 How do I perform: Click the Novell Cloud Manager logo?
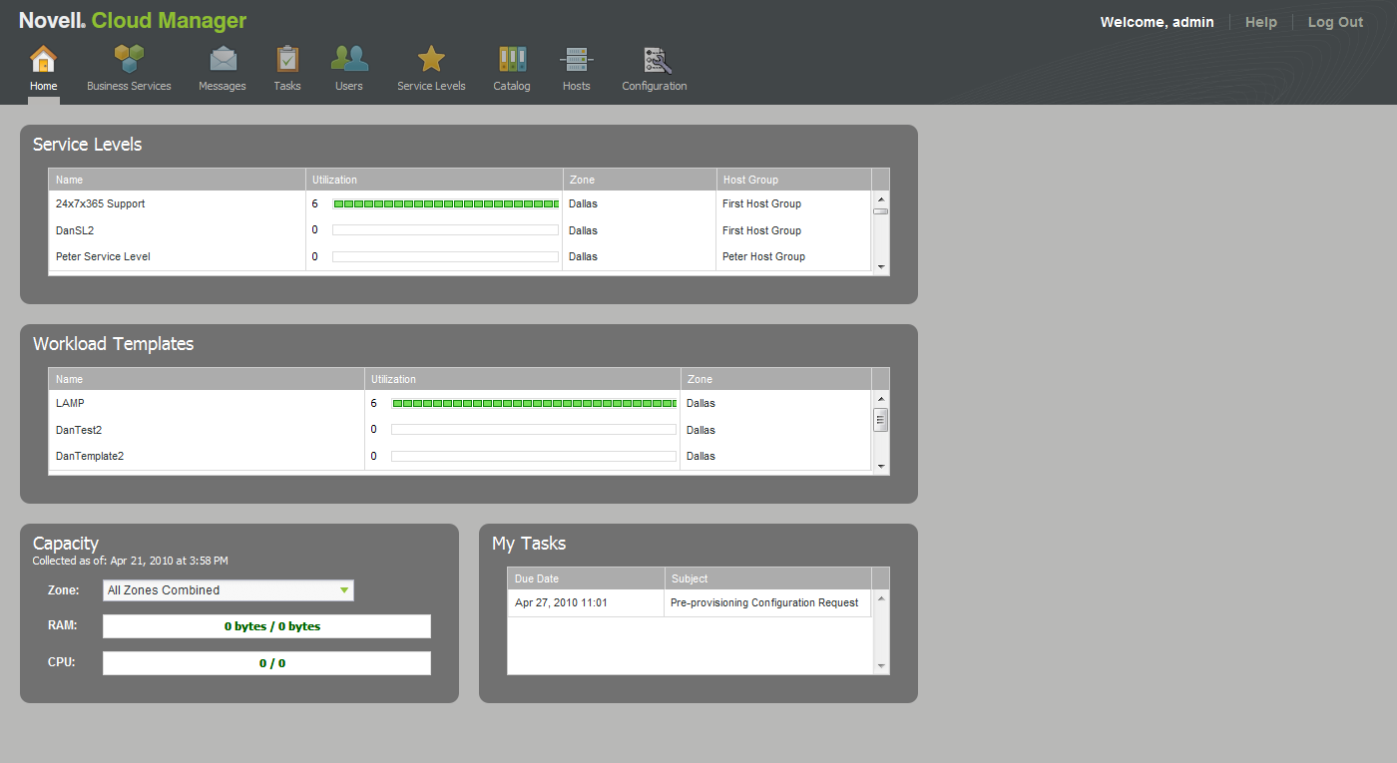pyautogui.click(x=133, y=21)
